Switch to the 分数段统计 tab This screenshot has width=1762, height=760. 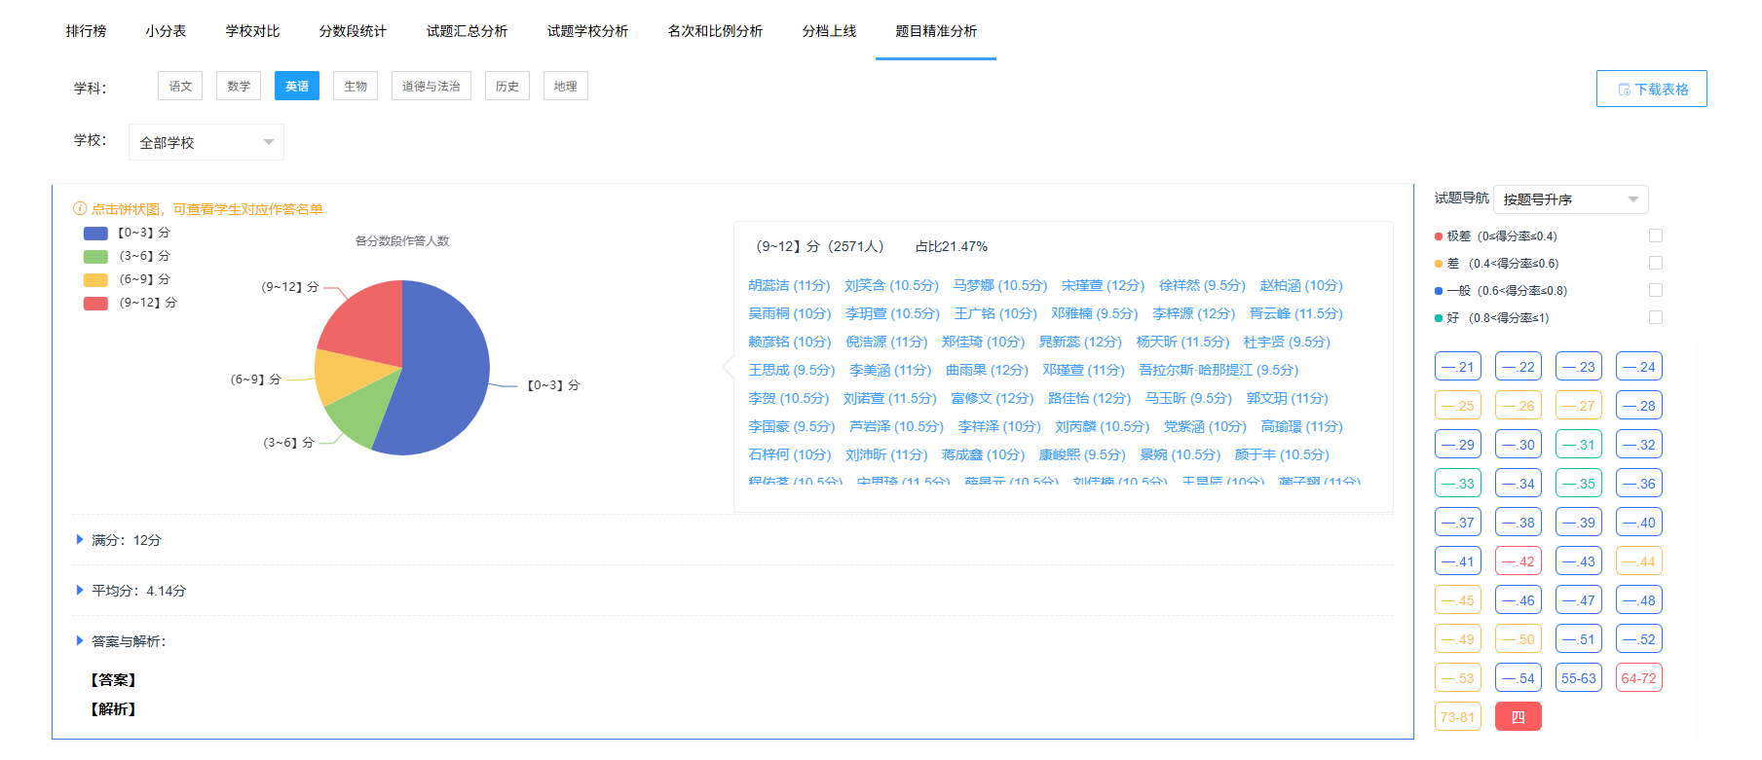tap(353, 31)
